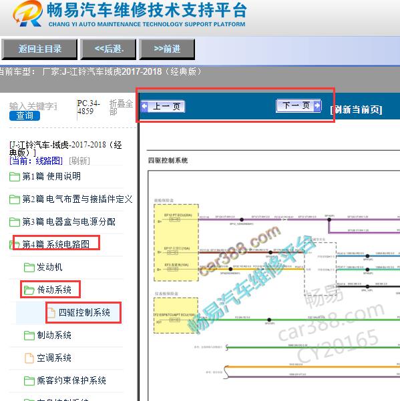Screen dimensions: 400x401
Task: Click document icon beside 空调系统
Action: pos(29,358)
